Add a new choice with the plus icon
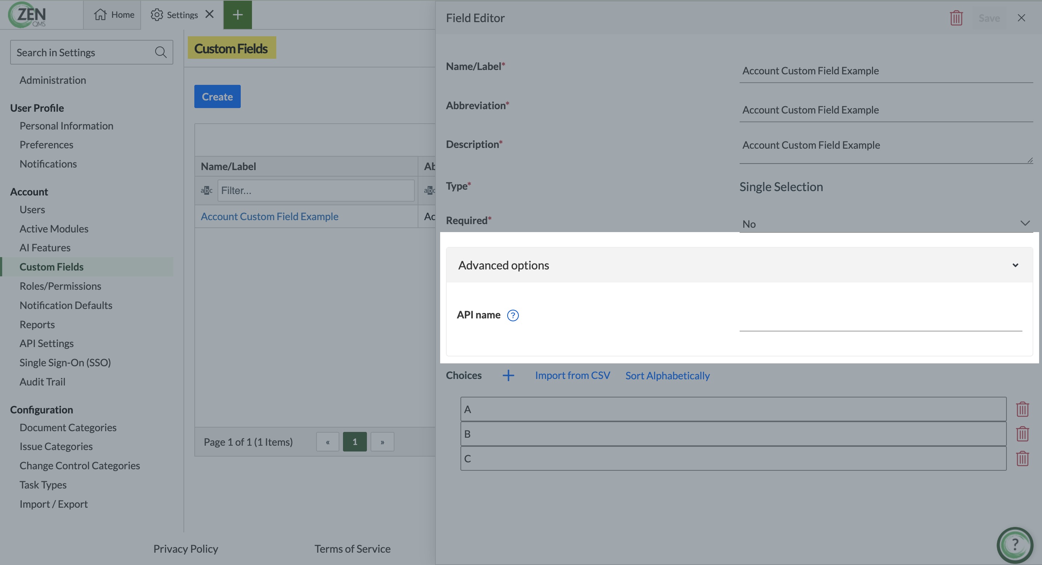This screenshot has height=565, width=1042. (x=508, y=376)
